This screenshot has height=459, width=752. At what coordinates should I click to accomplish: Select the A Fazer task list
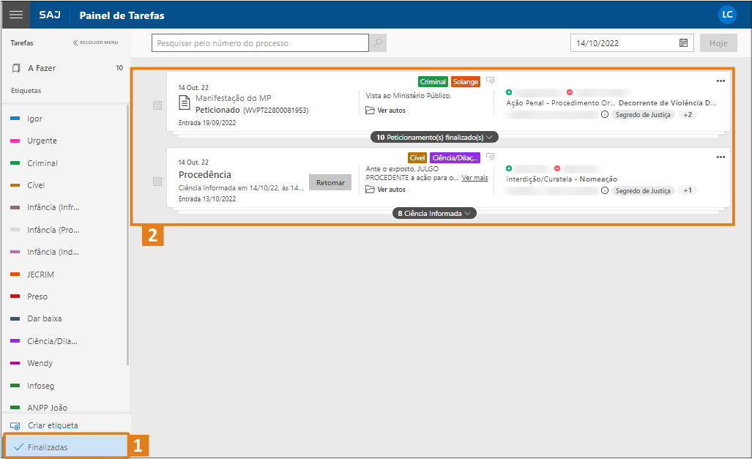pos(42,68)
